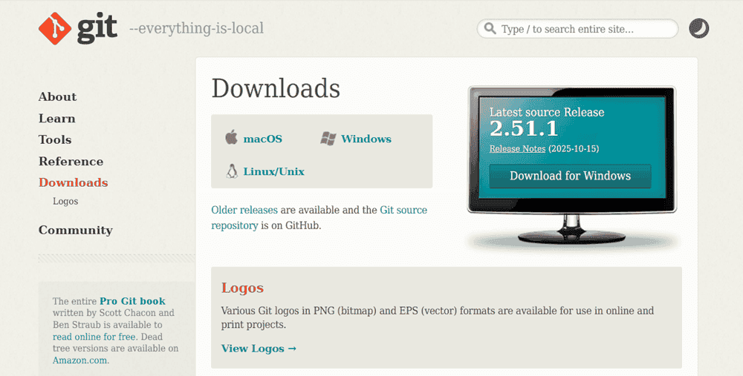Click the Windows flag icon
Viewport: 743px width, 376px height.
coord(328,139)
